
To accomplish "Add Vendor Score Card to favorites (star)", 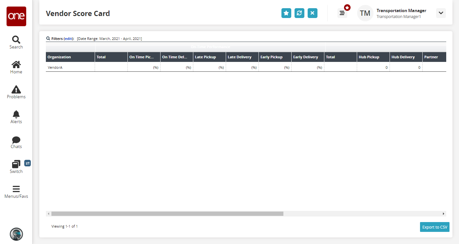I will point(286,13).
